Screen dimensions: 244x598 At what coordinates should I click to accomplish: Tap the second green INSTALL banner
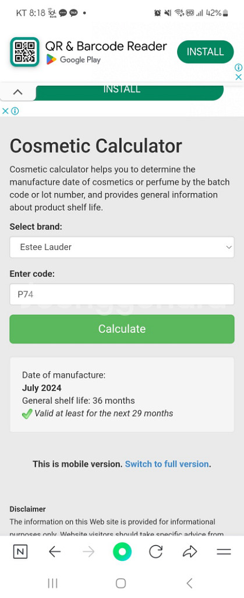coord(129,92)
